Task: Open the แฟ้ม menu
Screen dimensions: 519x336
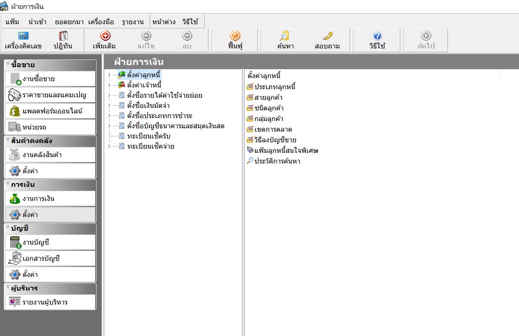Action: point(12,22)
